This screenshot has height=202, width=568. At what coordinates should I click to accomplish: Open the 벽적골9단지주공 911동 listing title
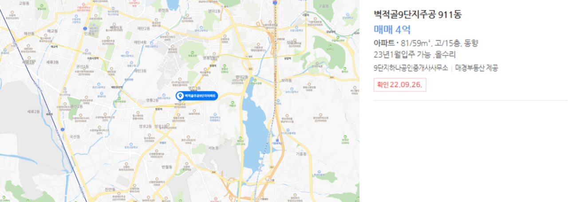(x=418, y=15)
